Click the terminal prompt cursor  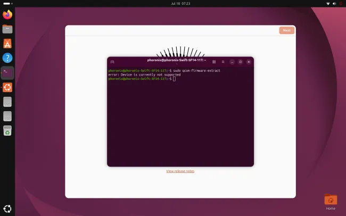[x=174, y=79]
